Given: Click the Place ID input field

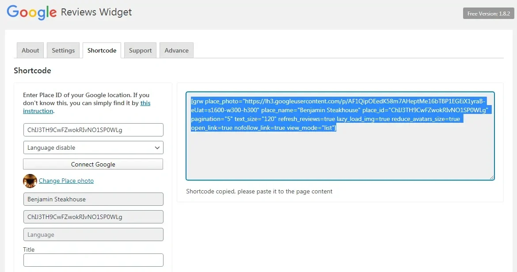Looking at the screenshot, I should click(x=93, y=129).
